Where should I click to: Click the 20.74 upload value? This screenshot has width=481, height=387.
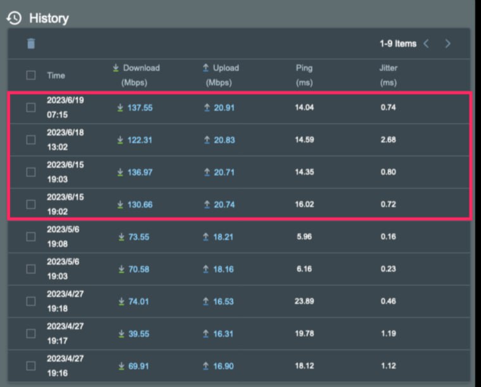pyautogui.click(x=224, y=205)
